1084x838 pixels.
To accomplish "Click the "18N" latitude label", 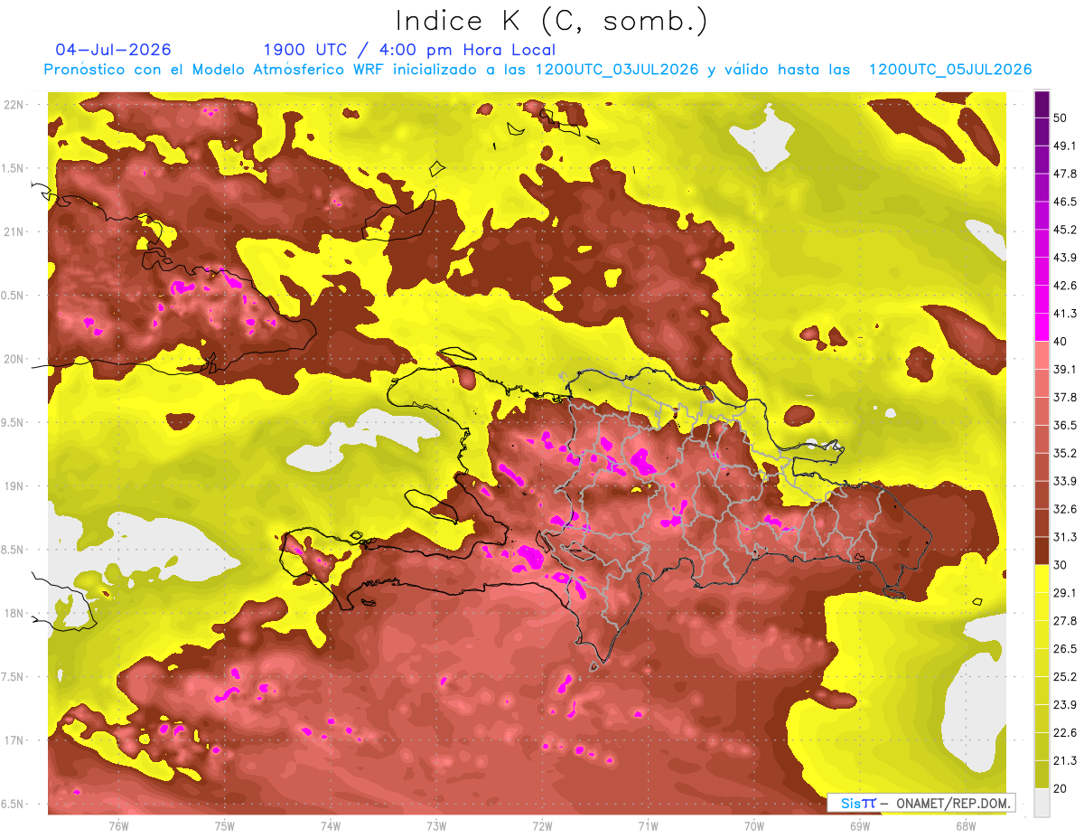I will pos(14,613).
